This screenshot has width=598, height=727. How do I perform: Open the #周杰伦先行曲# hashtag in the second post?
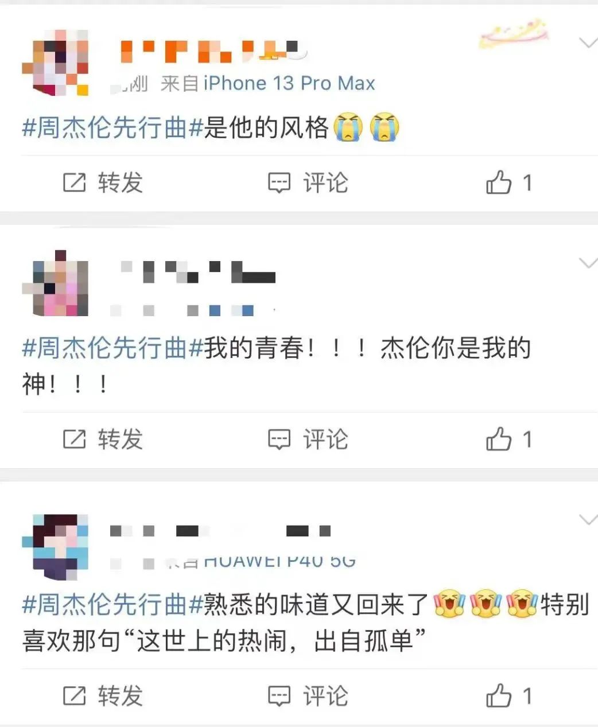click(113, 348)
